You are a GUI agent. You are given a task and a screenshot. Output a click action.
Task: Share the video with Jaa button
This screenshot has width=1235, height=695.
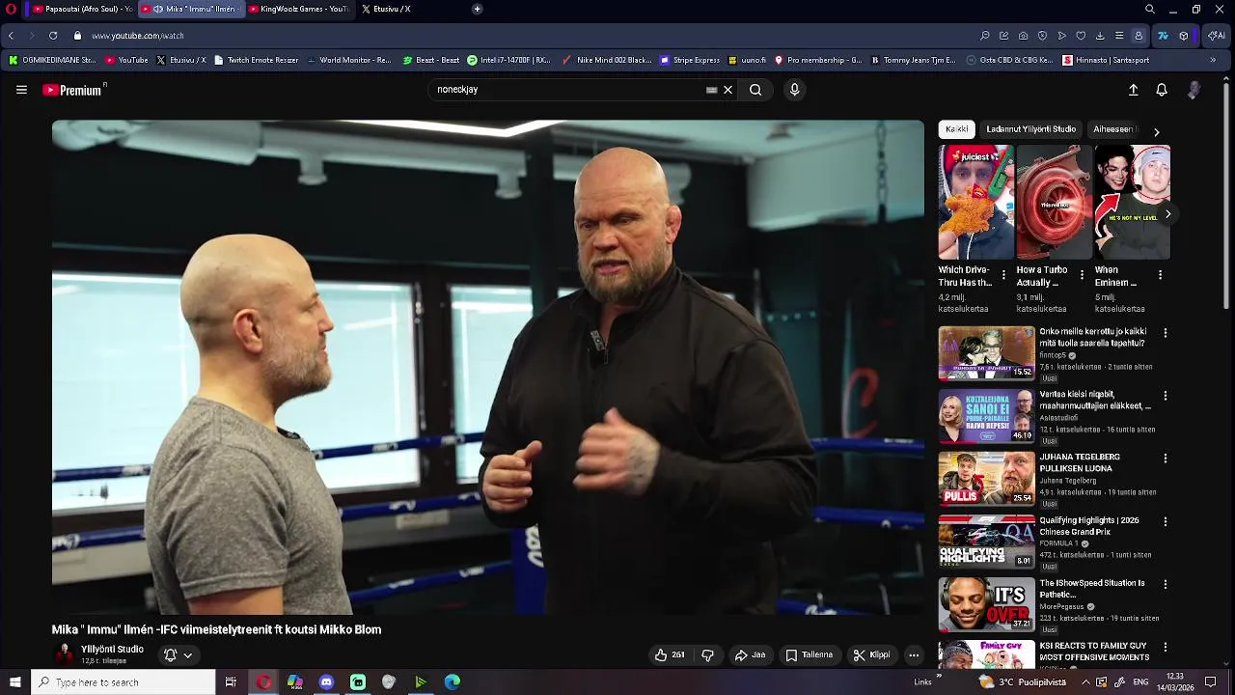[x=751, y=654]
